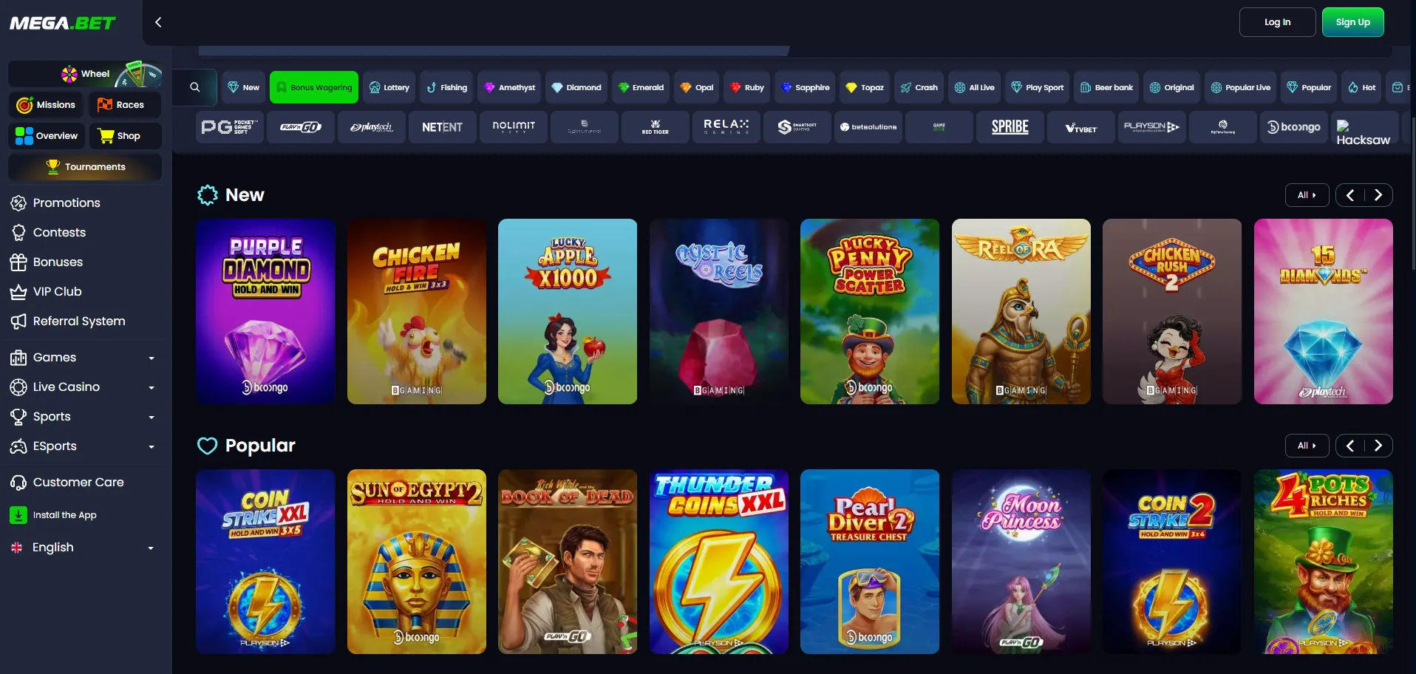Screen dimensions: 1416x674
Task: Collapse the sidebar with the back chevron
Action: tap(157, 22)
